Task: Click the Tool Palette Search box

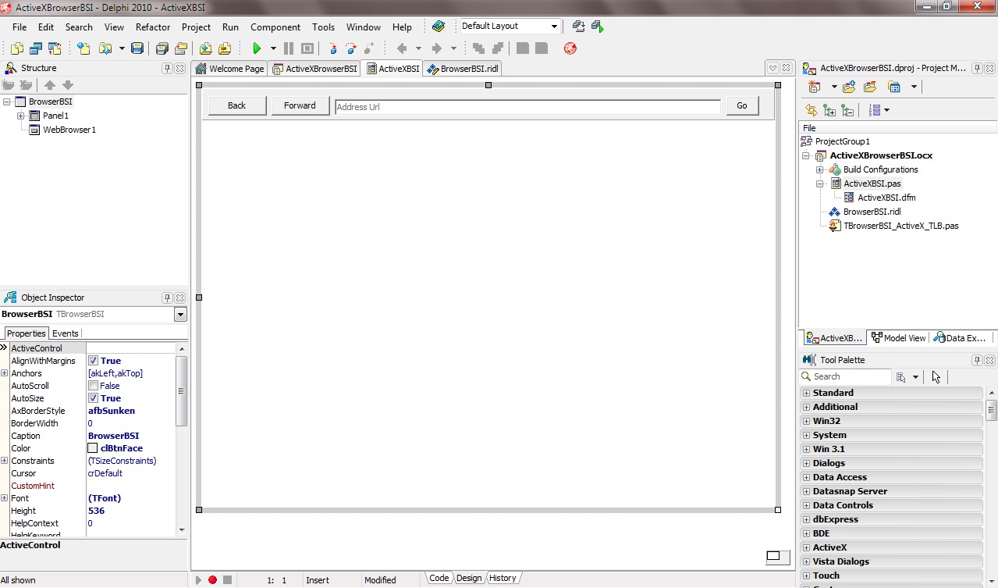Action: coord(846,376)
